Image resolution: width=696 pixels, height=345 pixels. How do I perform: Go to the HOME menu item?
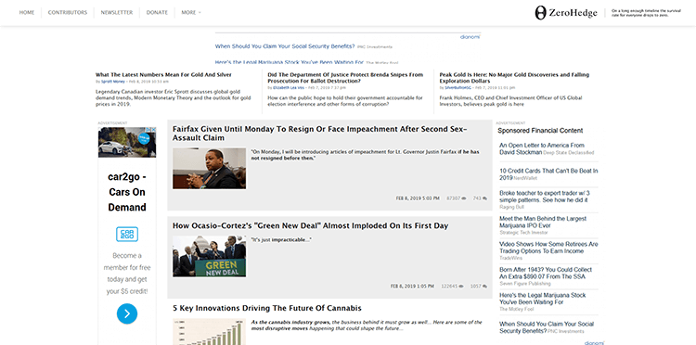(x=27, y=12)
